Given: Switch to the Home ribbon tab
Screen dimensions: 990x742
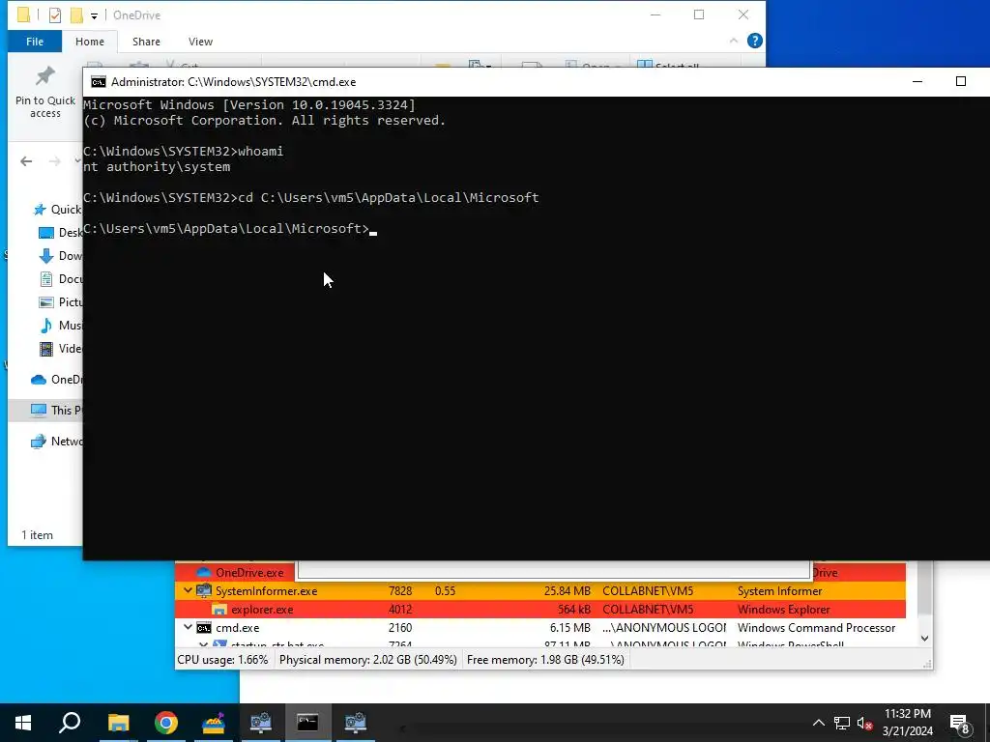Looking at the screenshot, I should pyautogui.click(x=90, y=42).
